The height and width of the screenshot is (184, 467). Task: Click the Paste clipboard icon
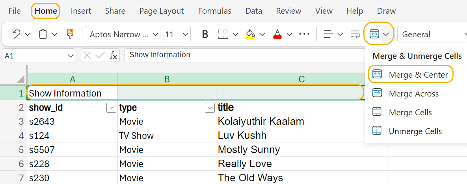pos(43,35)
